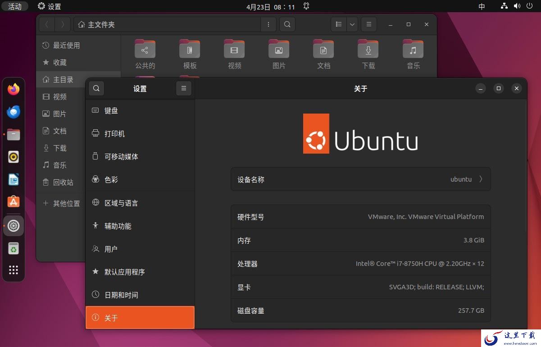Click the 处理器 Intel Core value

tap(420, 264)
